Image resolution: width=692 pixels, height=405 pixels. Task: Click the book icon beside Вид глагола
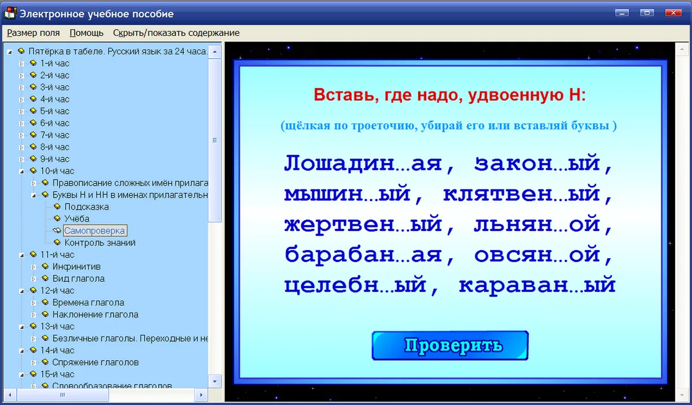(x=45, y=279)
